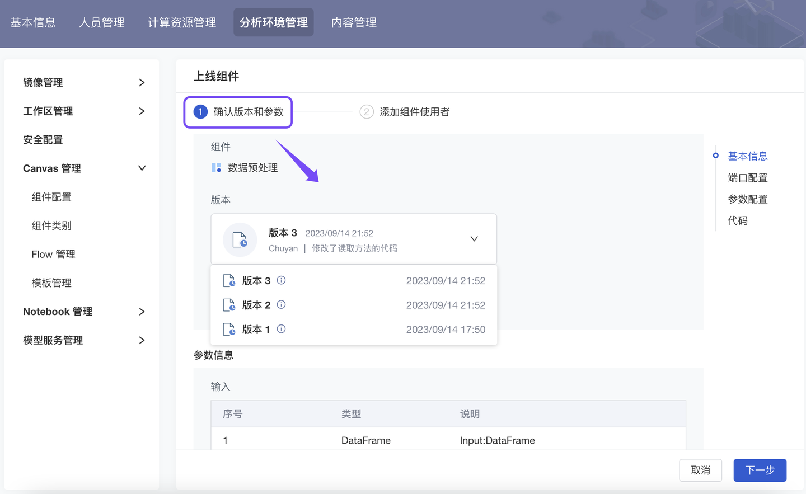
Task: Select the 分析环境管理 tab
Action: (x=274, y=22)
